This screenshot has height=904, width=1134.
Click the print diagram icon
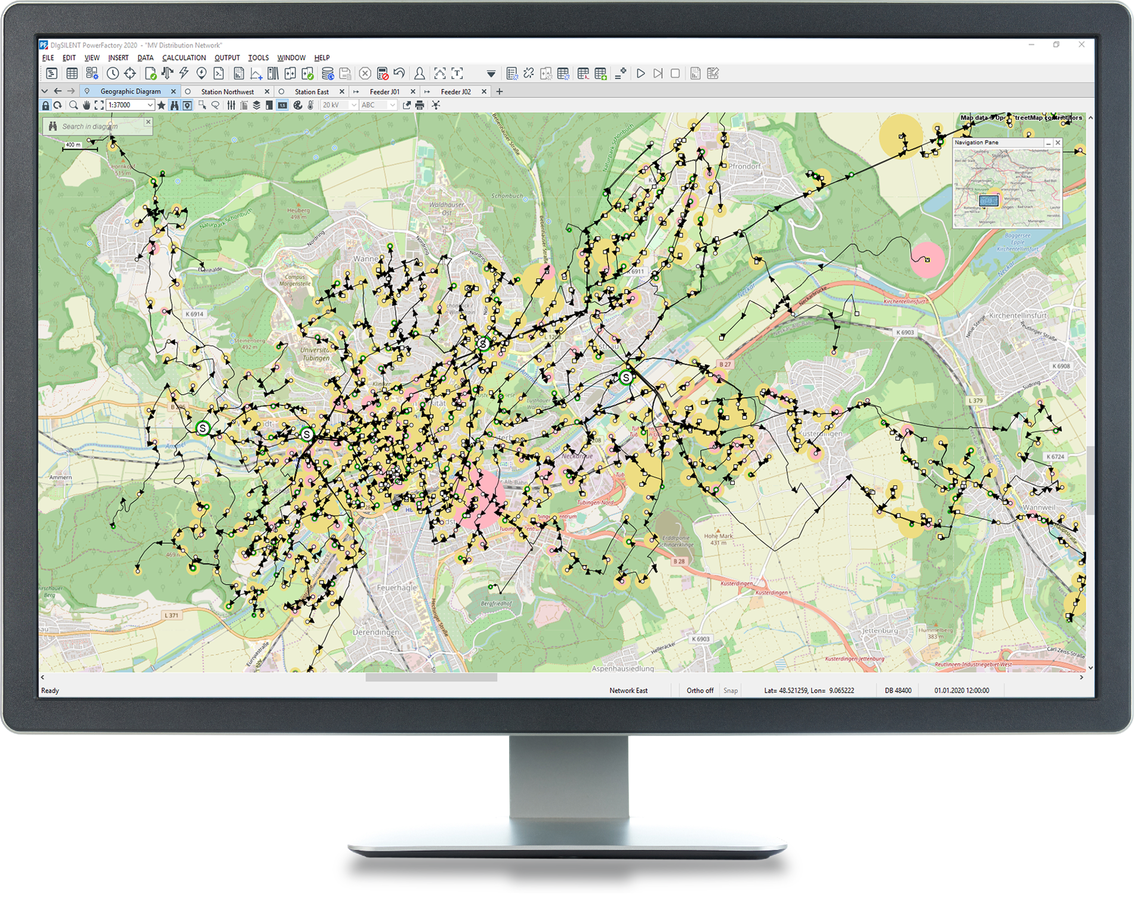tap(420, 105)
